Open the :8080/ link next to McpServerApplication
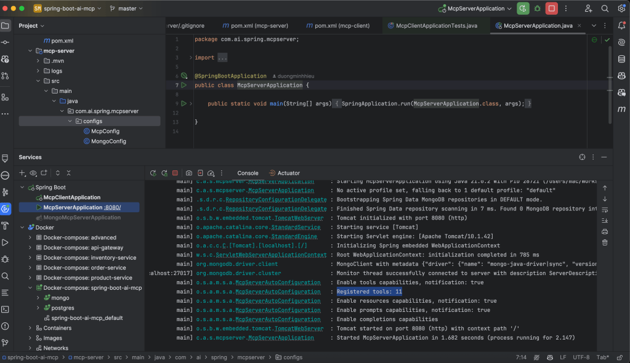 (x=113, y=207)
